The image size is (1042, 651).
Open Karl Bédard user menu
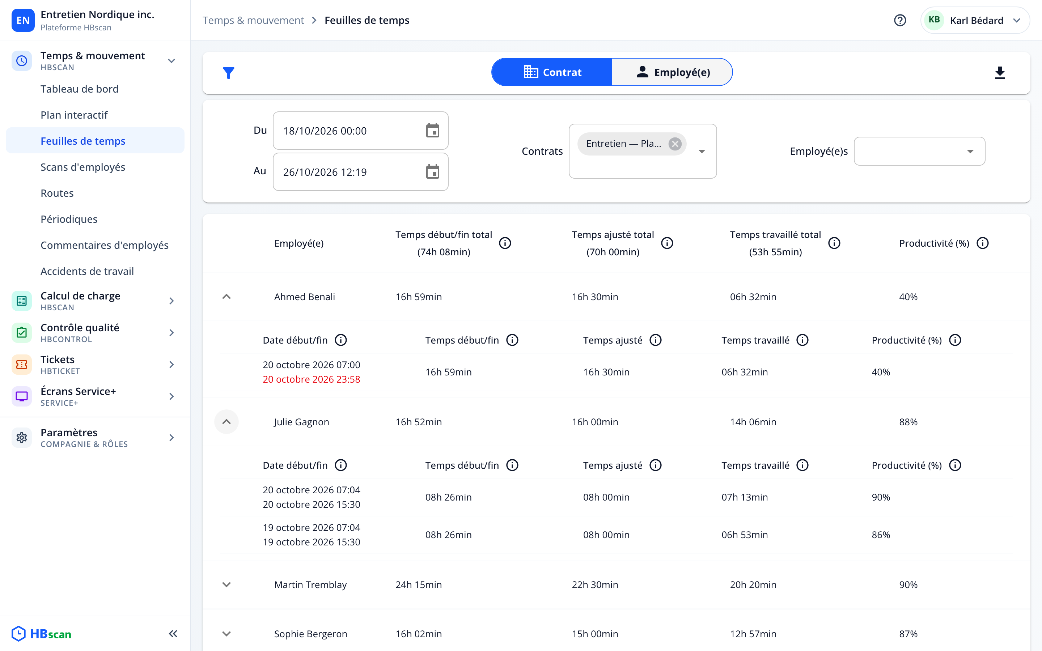(975, 20)
